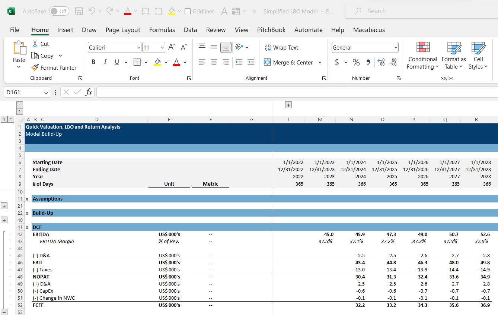Expand the collapsed Assumptions row group
498x315 pixels.
click(5, 205)
